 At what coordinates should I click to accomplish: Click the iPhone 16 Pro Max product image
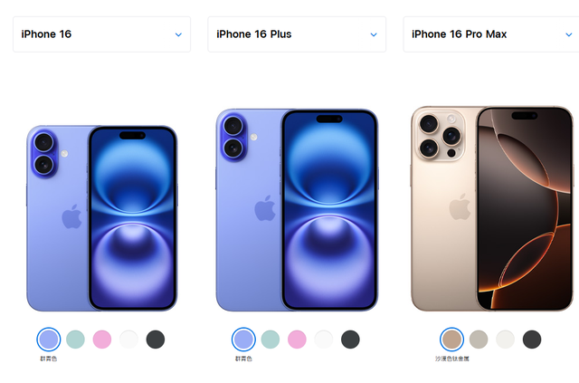tap(492, 208)
